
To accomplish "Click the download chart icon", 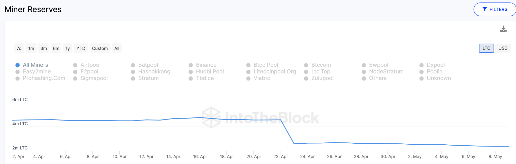I will pos(503,29).
